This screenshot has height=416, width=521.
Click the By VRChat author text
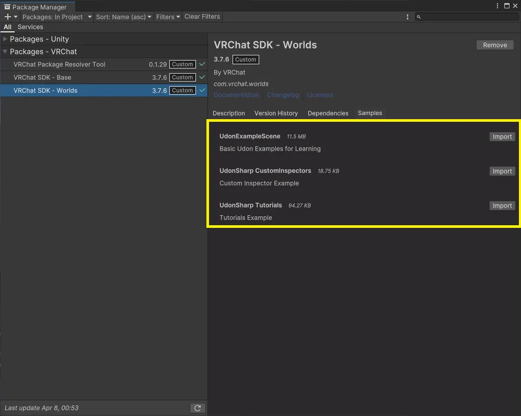pos(229,73)
